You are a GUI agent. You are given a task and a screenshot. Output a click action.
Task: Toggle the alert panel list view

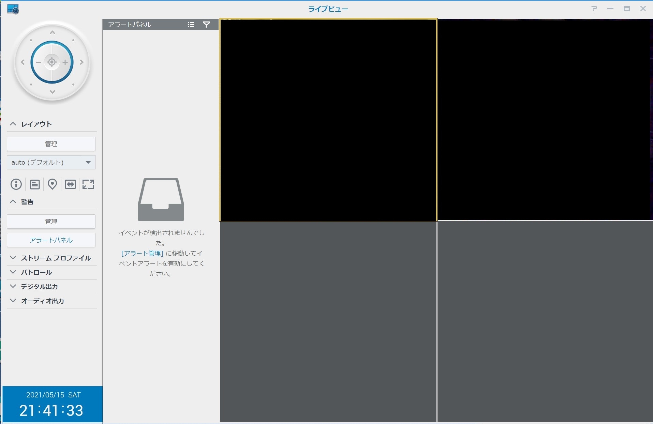tap(191, 25)
